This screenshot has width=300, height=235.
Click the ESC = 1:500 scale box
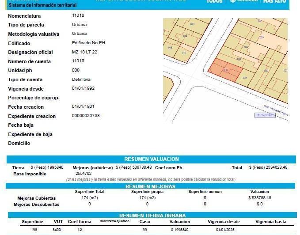(265, 115)
